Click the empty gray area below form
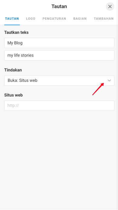The width and height of the screenshot is (118, 210). [x=59, y=159]
